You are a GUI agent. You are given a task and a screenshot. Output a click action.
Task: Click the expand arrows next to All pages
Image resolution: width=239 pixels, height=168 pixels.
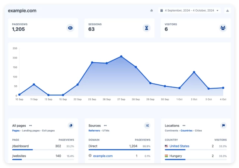coord(31,126)
